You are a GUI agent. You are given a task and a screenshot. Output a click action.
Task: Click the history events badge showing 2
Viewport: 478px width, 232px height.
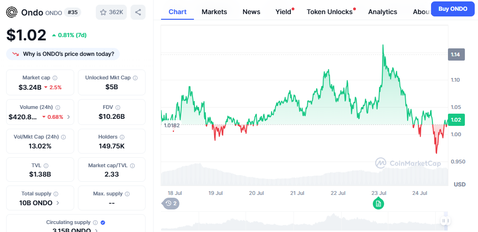[x=170, y=203]
